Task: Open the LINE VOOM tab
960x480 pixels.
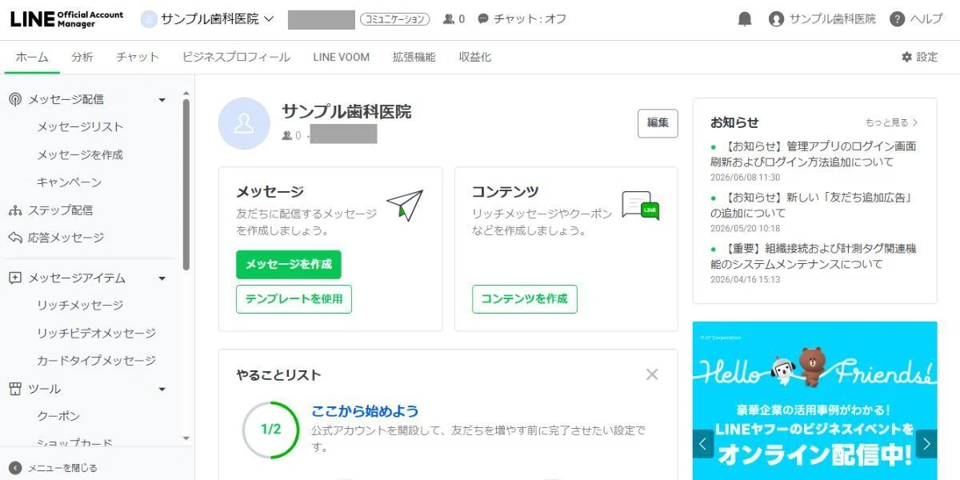Action: [x=342, y=57]
